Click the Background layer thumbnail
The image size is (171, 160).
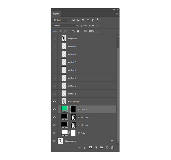pyautogui.click(x=61, y=141)
